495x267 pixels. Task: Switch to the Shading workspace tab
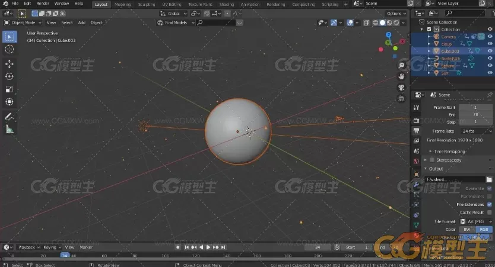coord(227,4)
